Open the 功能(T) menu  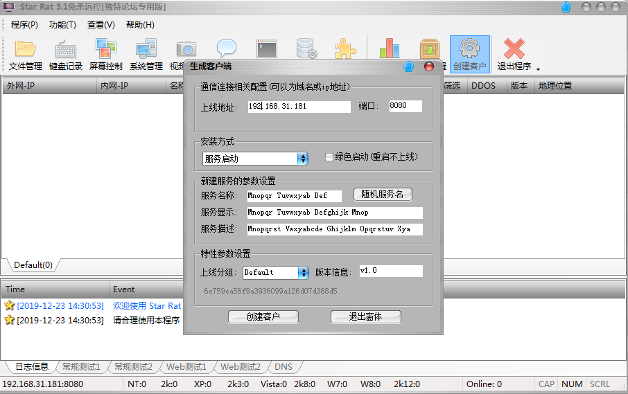(62, 25)
